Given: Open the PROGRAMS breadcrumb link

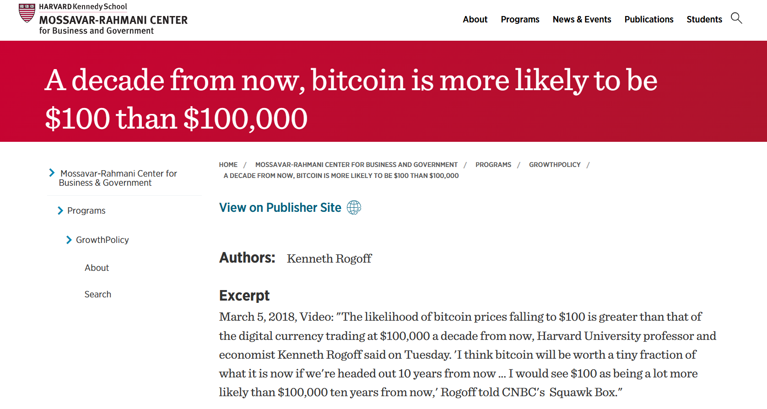Looking at the screenshot, I should tap(493, 165).
